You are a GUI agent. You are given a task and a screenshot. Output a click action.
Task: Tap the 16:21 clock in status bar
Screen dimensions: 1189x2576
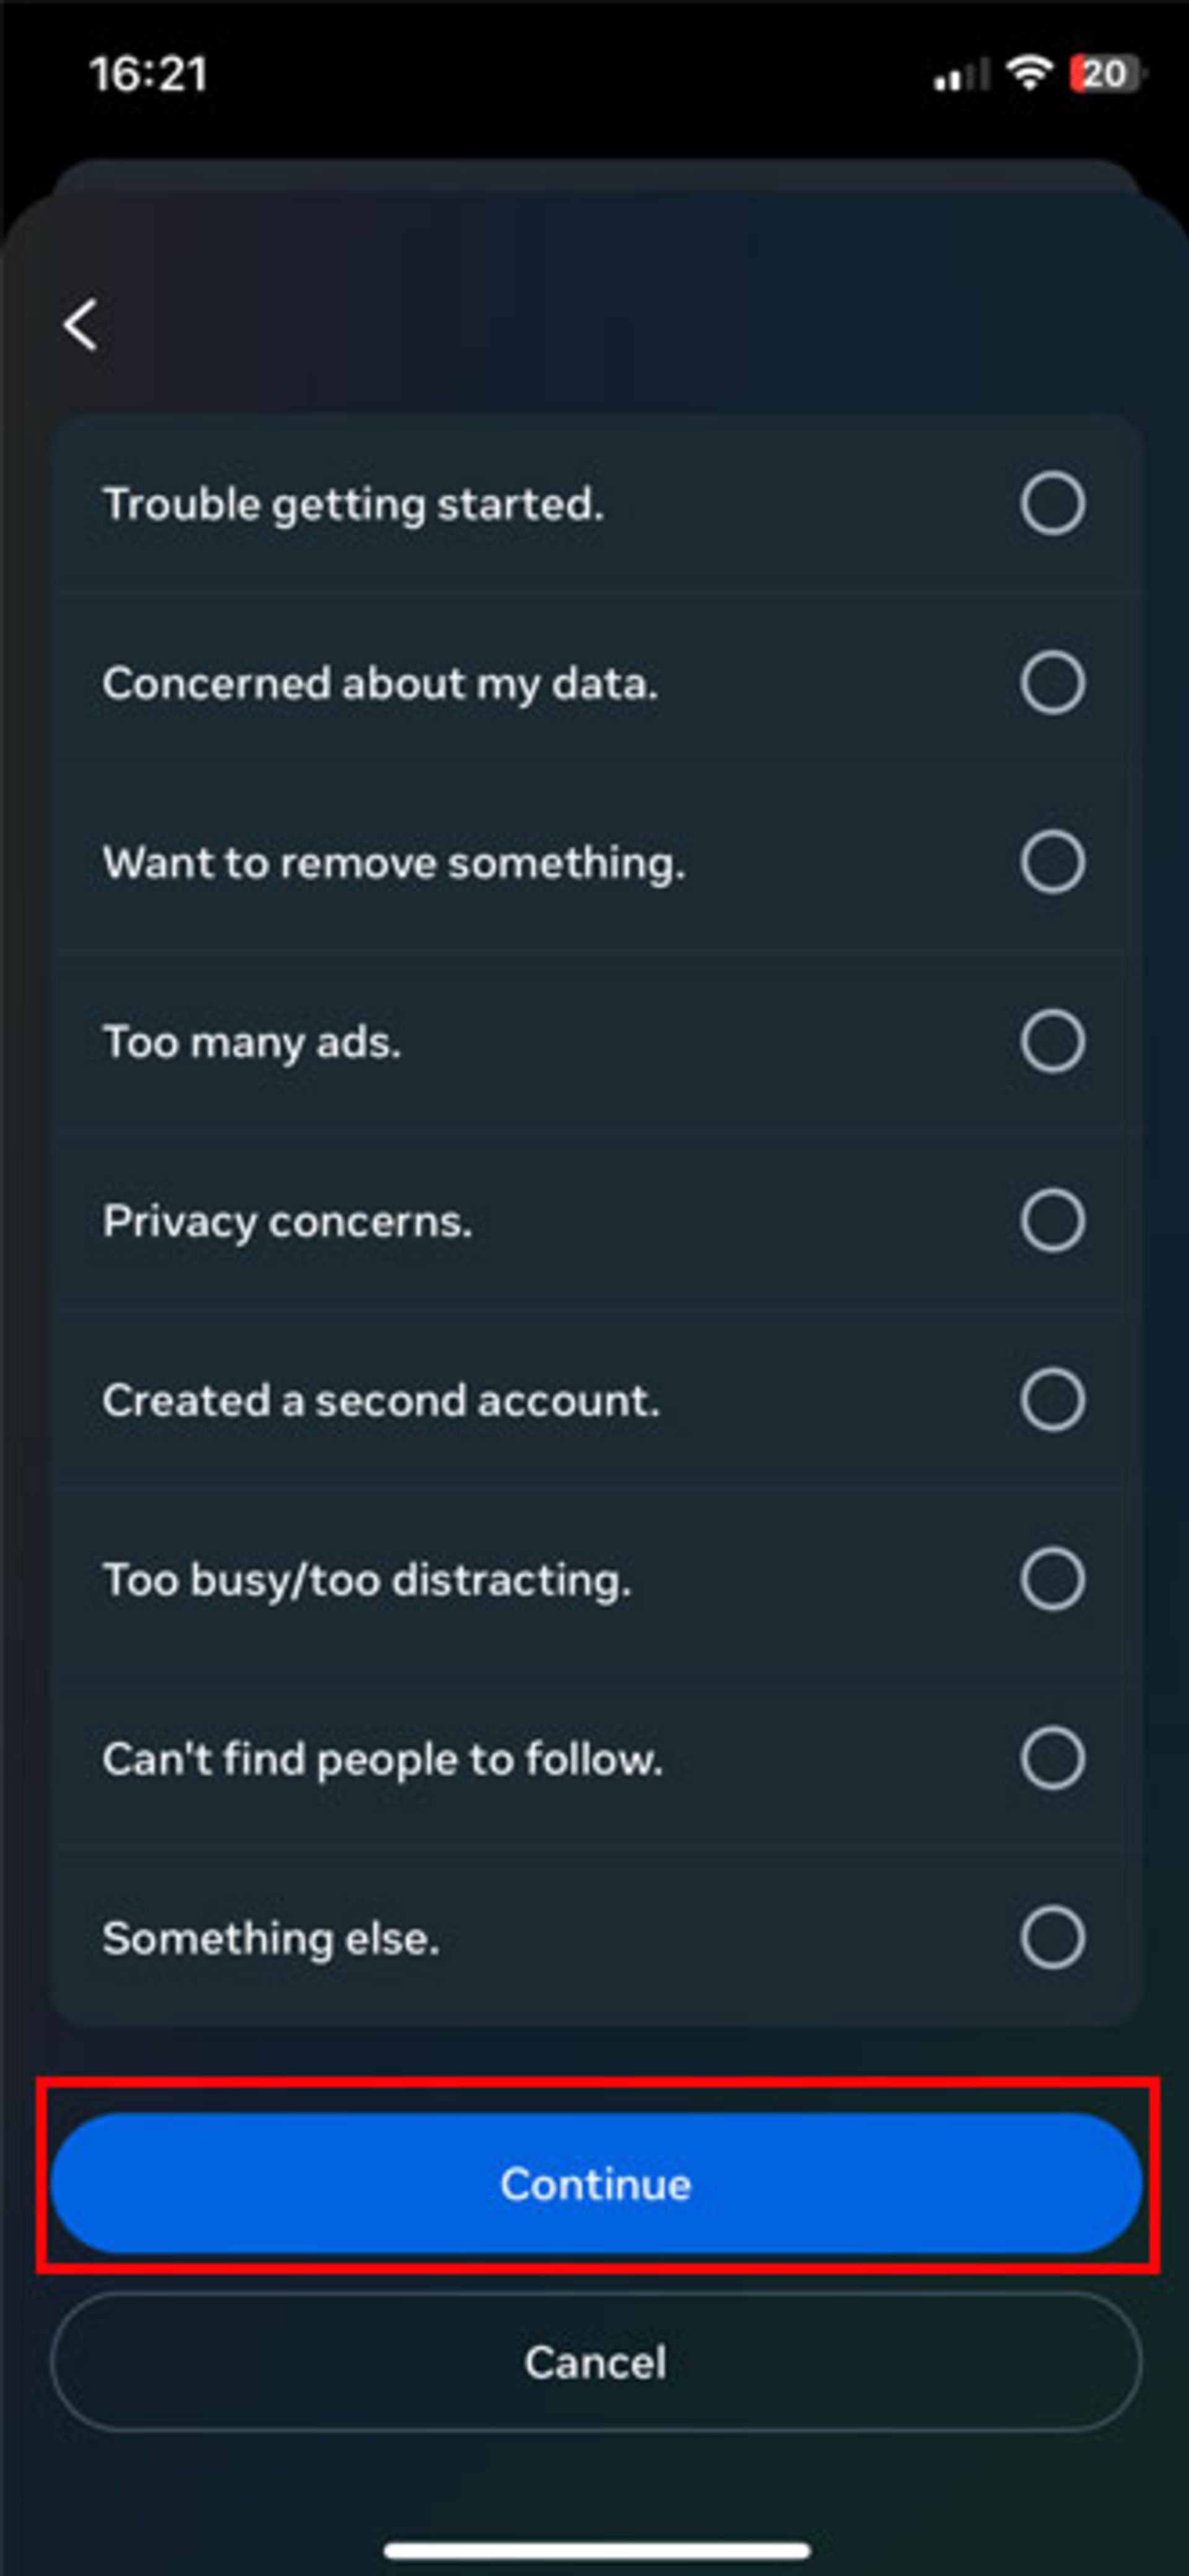coord(148,74)
